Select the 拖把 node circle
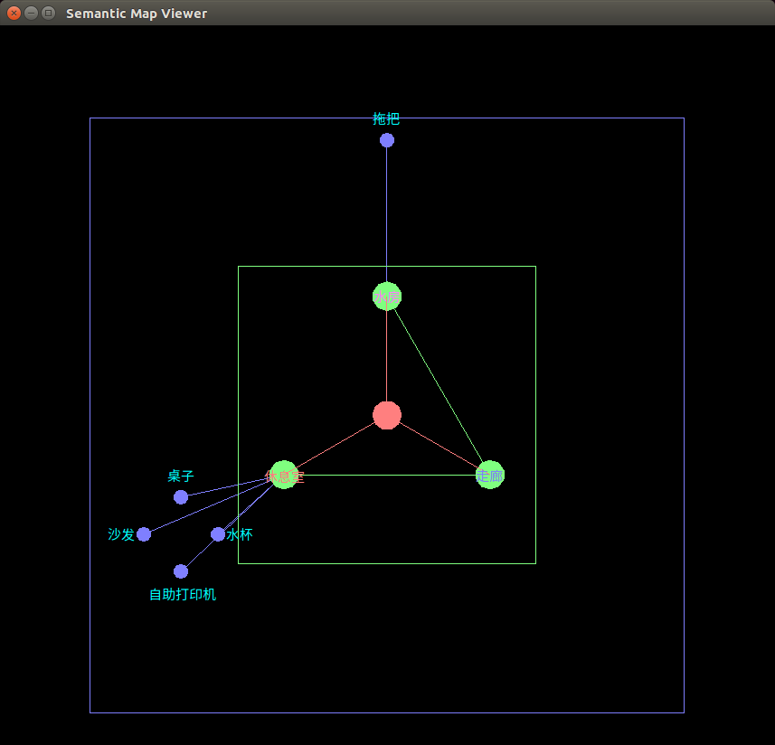The width and height of the screenshot is (775, 745). (x=387, y=140)
